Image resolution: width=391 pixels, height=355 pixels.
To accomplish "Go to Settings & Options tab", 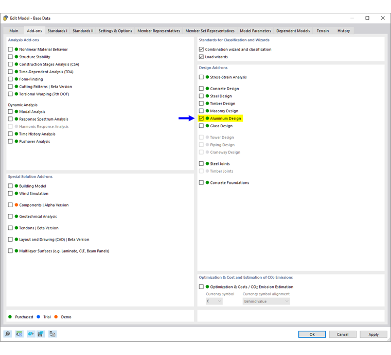I will 115,31.
